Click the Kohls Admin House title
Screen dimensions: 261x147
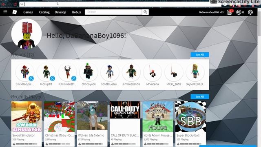click(157, 135)
